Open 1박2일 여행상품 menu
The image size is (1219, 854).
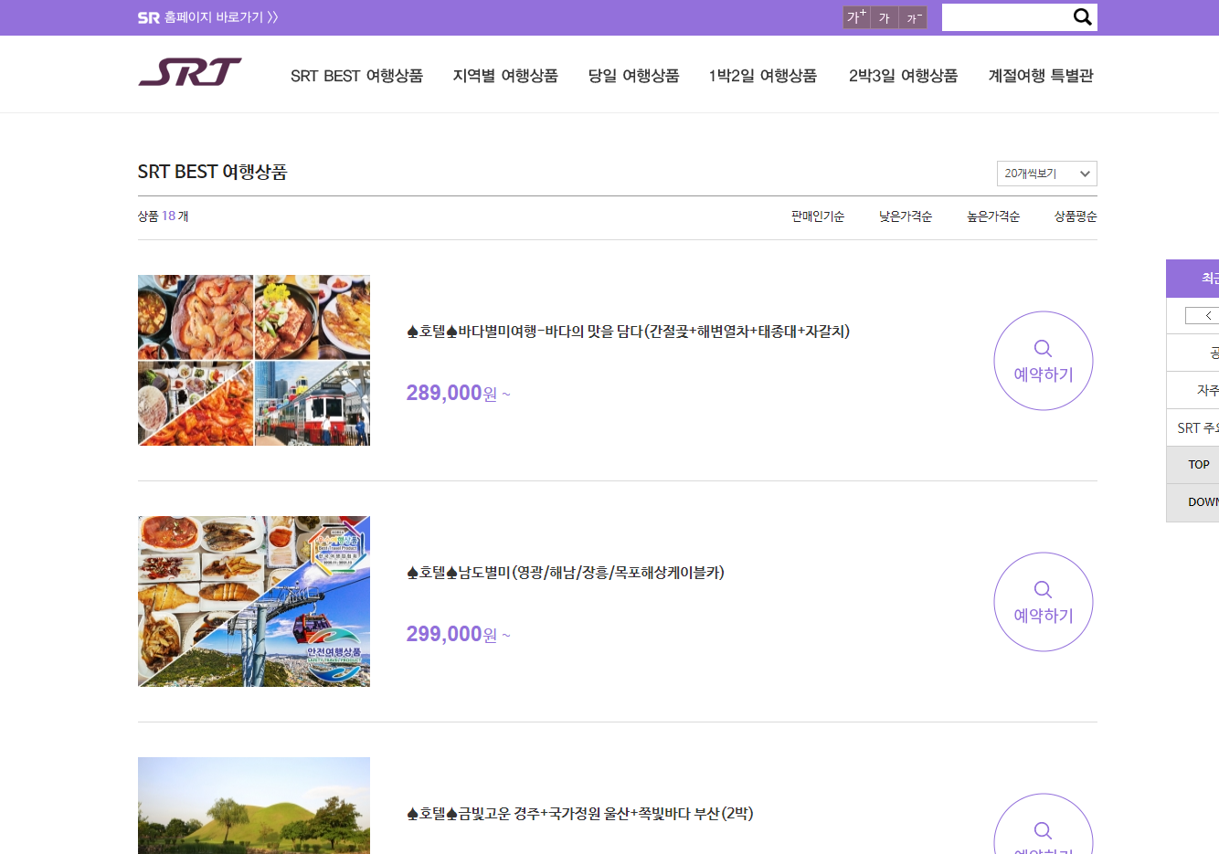[763, 76]
